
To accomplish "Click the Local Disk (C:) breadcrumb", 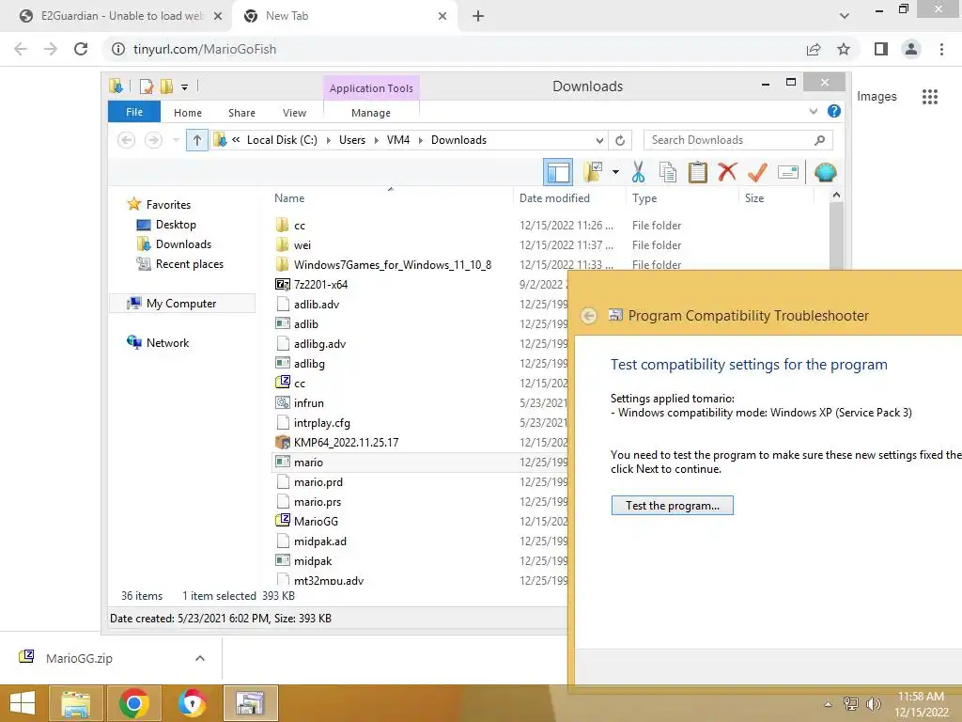I will click(282, 140).
